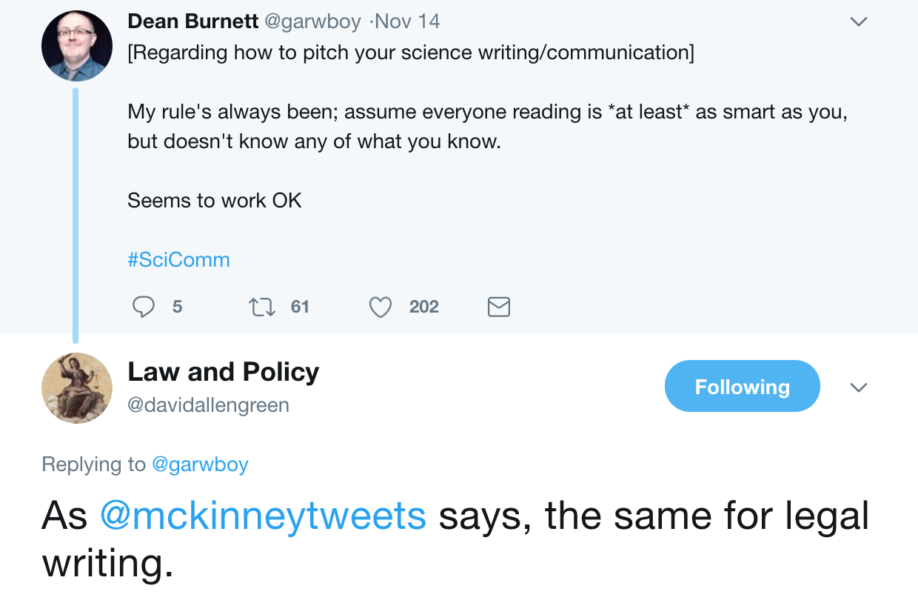The width and height of the screenshot is (918, 603).
Task: Like the tweet with the heart icon
Action: 380,307
